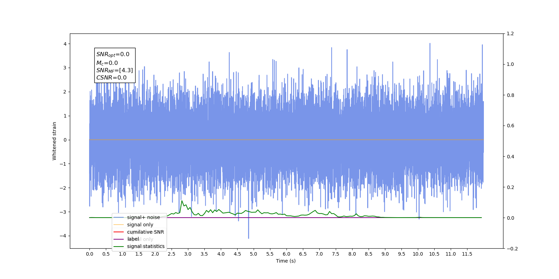Click the deepest blue downward spike below −4
559x279 pixels.
click(x=248, y=237)
